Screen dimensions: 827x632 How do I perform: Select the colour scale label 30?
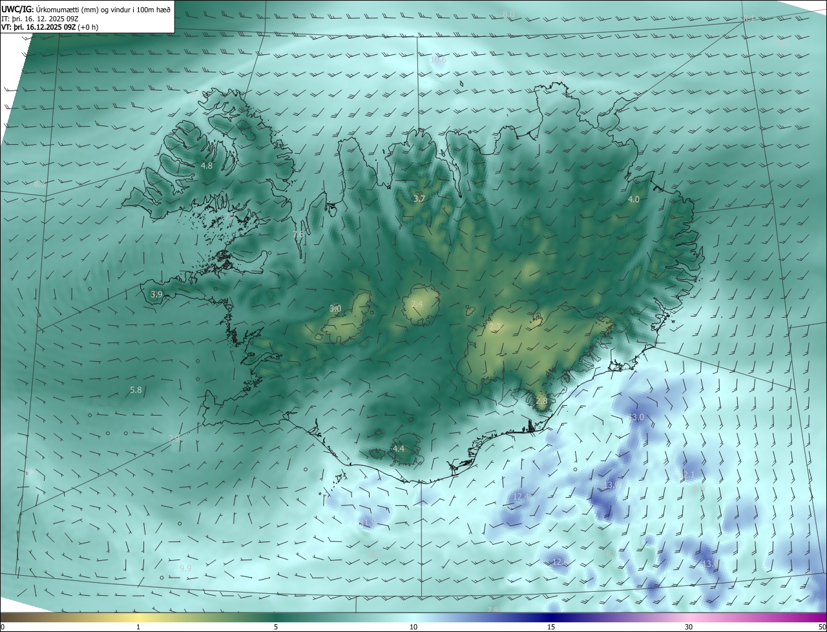click(689, 627)
